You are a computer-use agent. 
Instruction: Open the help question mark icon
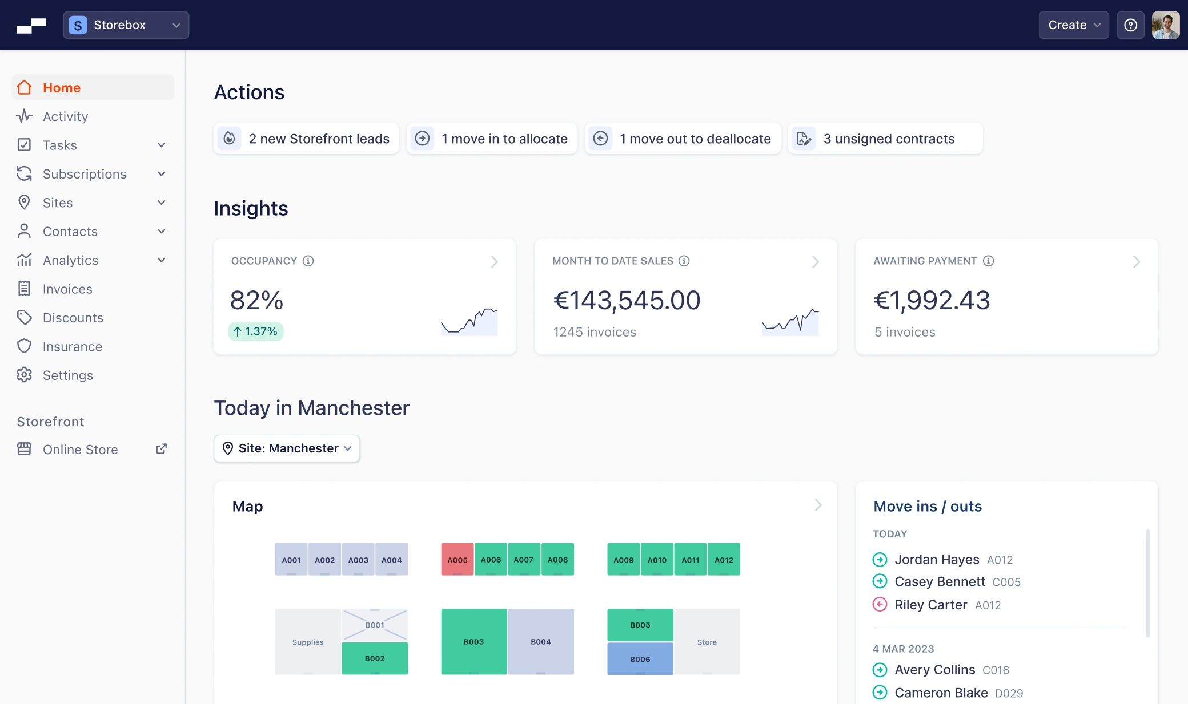1130,25
